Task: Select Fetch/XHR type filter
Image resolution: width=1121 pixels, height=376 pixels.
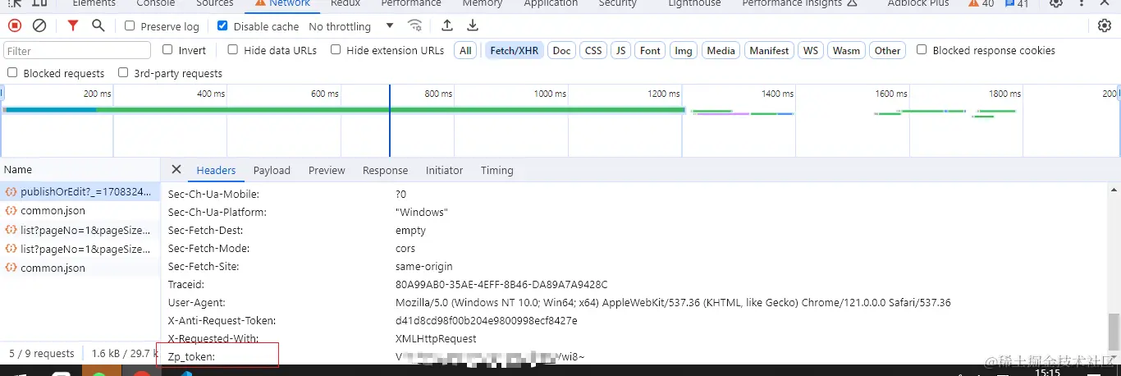Action: [515, 51]
